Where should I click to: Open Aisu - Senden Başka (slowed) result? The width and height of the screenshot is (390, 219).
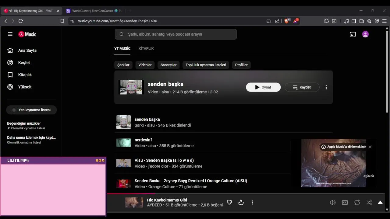point(223,163)
